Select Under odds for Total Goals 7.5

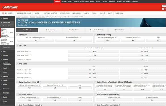pos(143,78)
